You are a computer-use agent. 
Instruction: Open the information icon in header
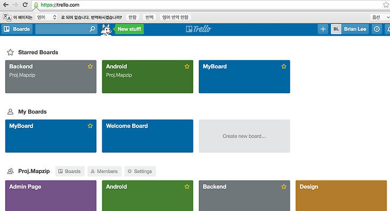click(377, 29)
